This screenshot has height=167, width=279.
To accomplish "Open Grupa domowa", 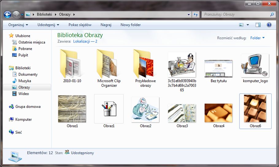I will pyautogui.click(x=28, y=107).
